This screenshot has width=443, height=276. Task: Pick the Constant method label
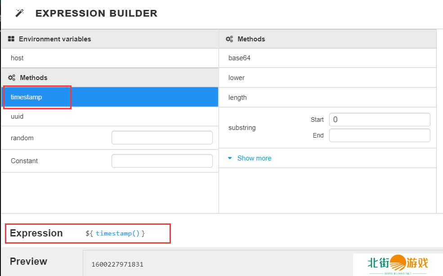24,161
